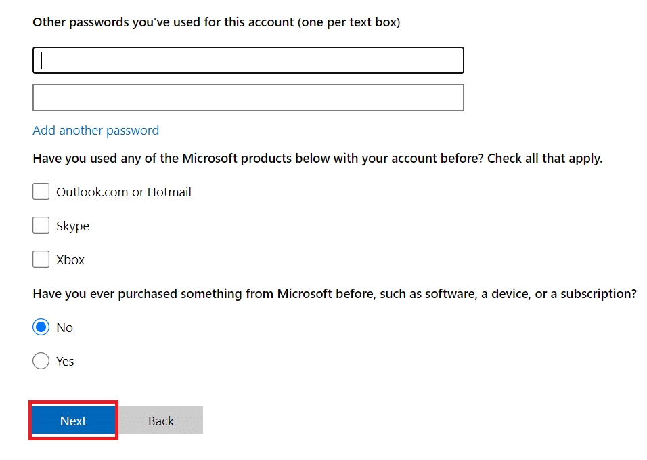Click the '(one per text box)' hint text
Viewport: 647px width, 460px height.
(349, 22)
